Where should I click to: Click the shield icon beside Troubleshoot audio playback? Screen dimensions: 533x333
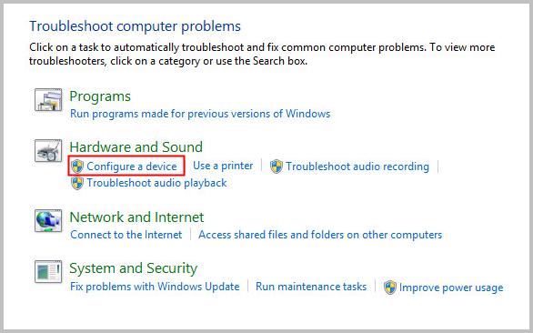click(77, 183)
